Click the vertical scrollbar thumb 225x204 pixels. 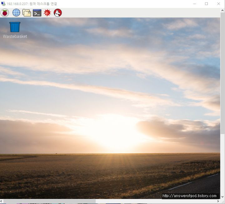[x=222, y=73]
